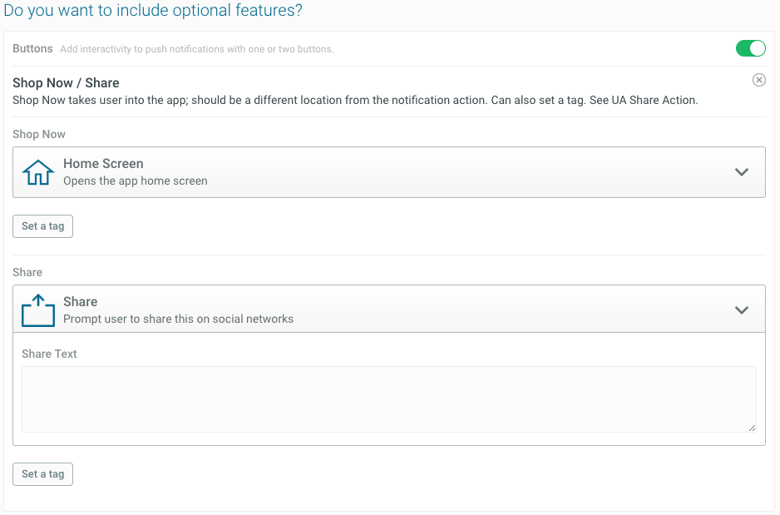Open the Home Screen action selector title
Image resolution: width=780 pixels, height=515 pixels.
pos(103,164)
